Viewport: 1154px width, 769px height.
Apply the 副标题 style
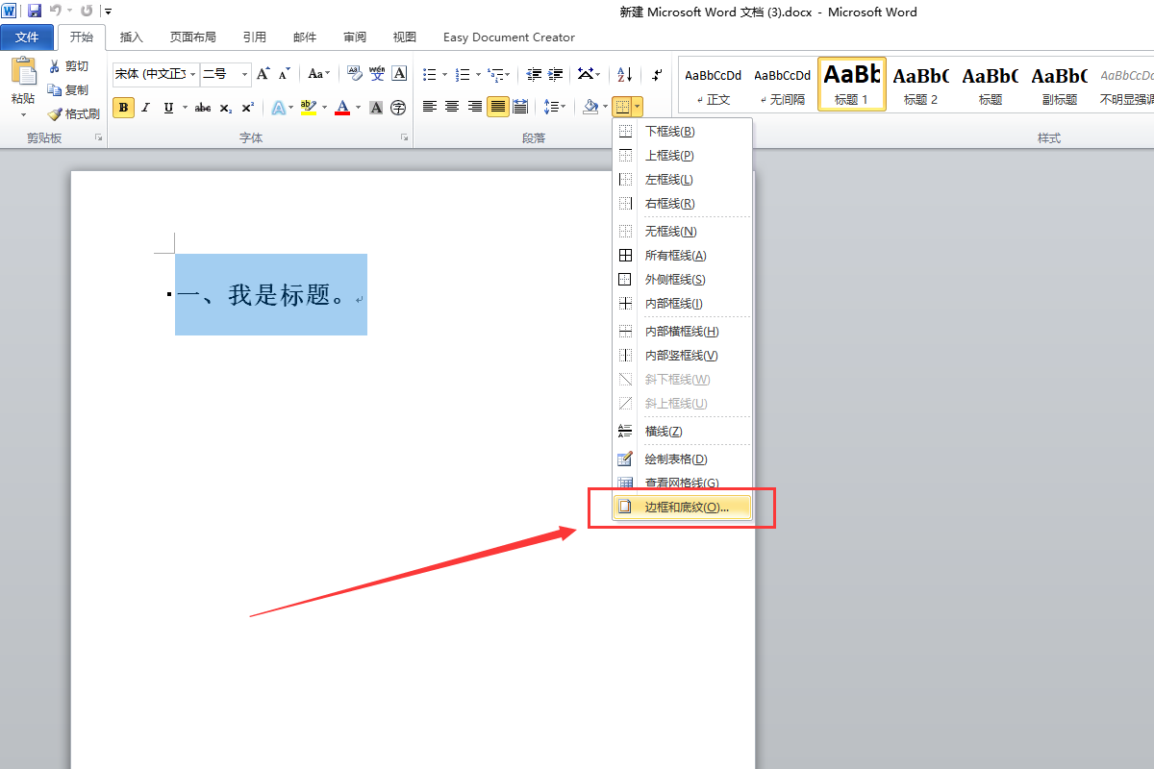(x=1059, y=84)
